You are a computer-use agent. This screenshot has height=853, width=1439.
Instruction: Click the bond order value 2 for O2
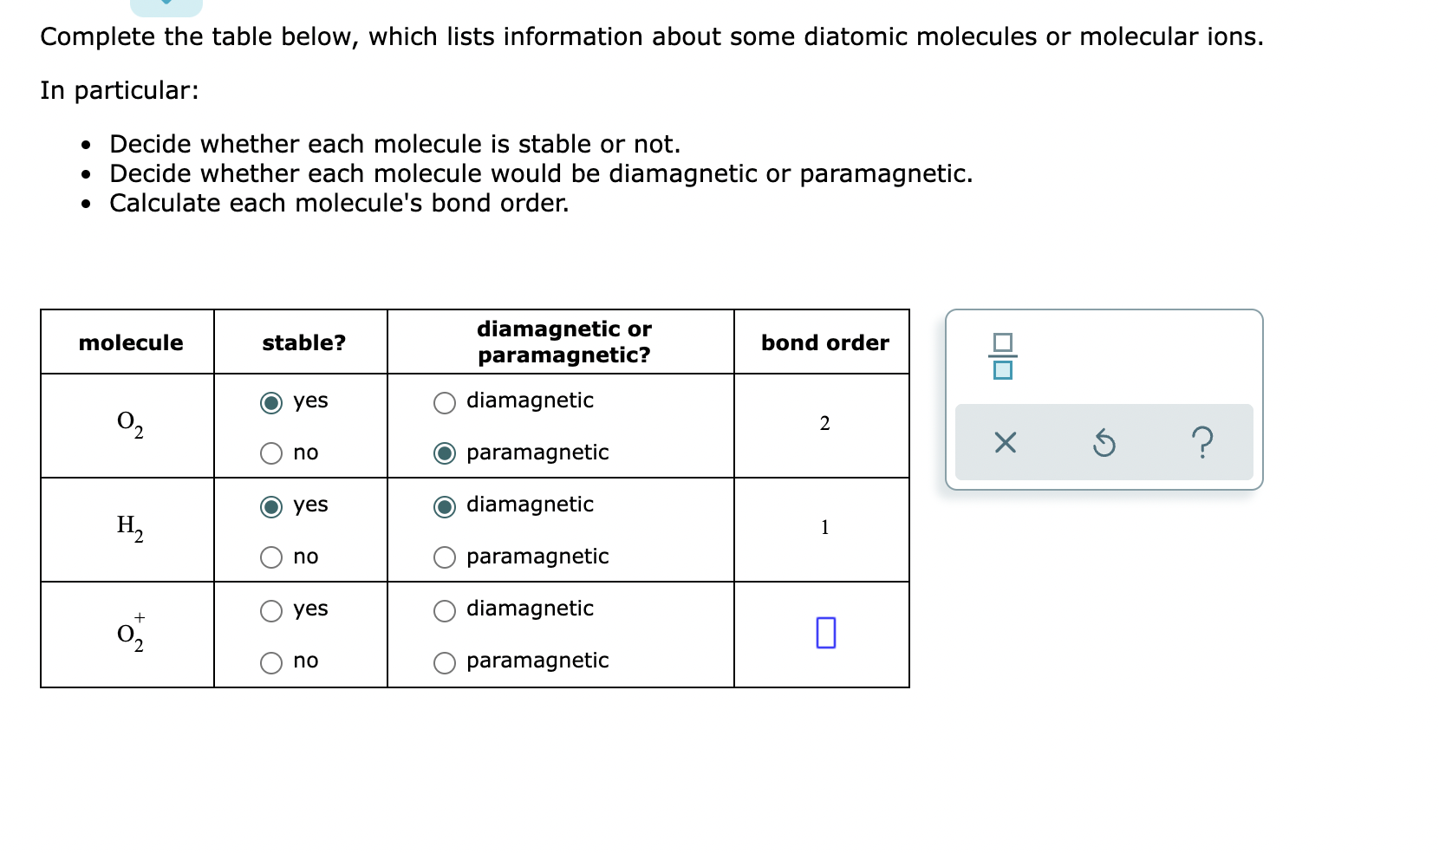point(824,423)
